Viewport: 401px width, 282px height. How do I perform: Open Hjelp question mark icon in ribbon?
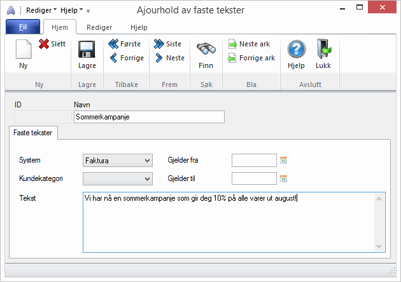click(x=296, y=50)
